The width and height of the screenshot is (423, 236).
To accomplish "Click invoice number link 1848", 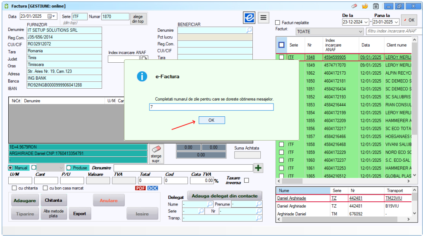I will 310,57.
